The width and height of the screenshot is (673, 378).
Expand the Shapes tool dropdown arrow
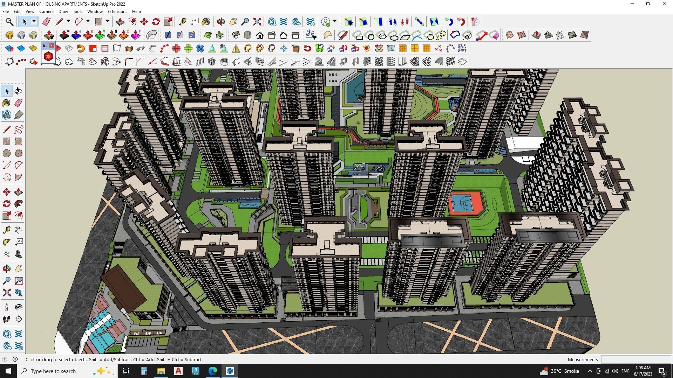click(108, 21)
